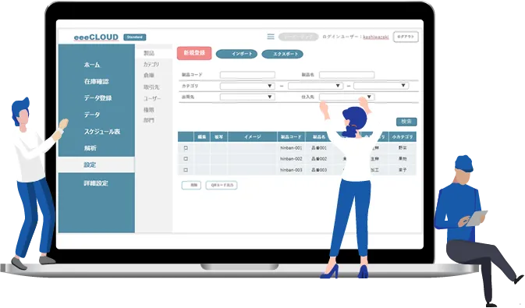Click the エクスポート button

282,54
